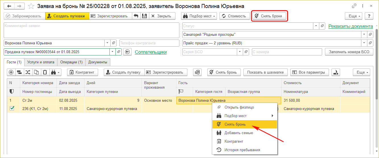Open the Соплательщики link
The image size is (379, 158).
point(151,52)
